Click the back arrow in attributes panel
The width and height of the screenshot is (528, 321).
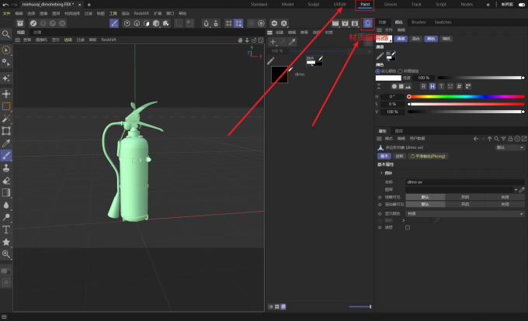tap(476, 139)
